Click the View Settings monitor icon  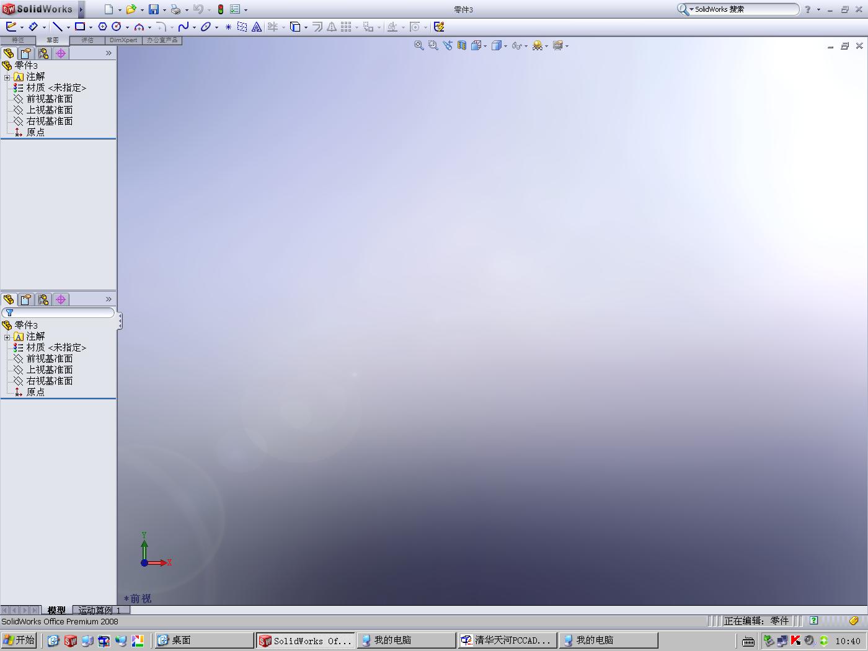[x=557, y=45]
